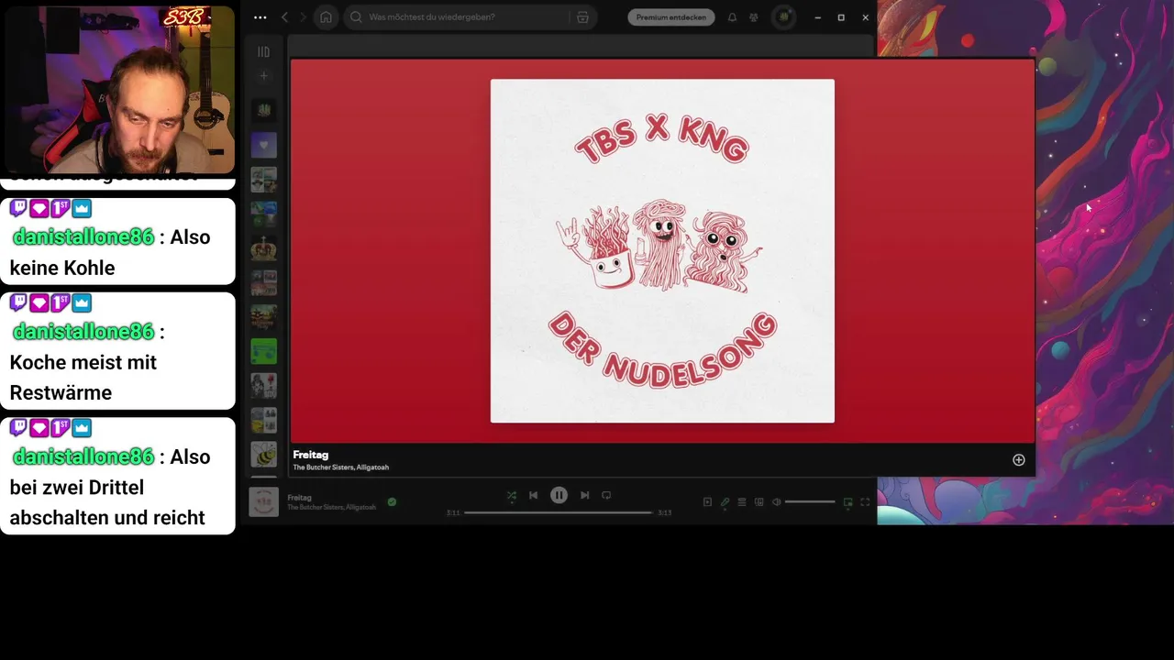Toggle the lyrics microphone icon
Image resolution: width=1174 pixels, height=660 pixels.
(x=725, y=502)
